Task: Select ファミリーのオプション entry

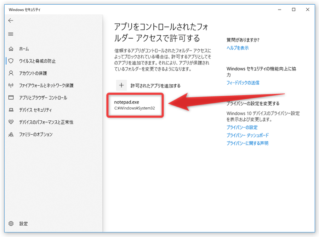Action: pyautogui.click(x=36, y=134)
